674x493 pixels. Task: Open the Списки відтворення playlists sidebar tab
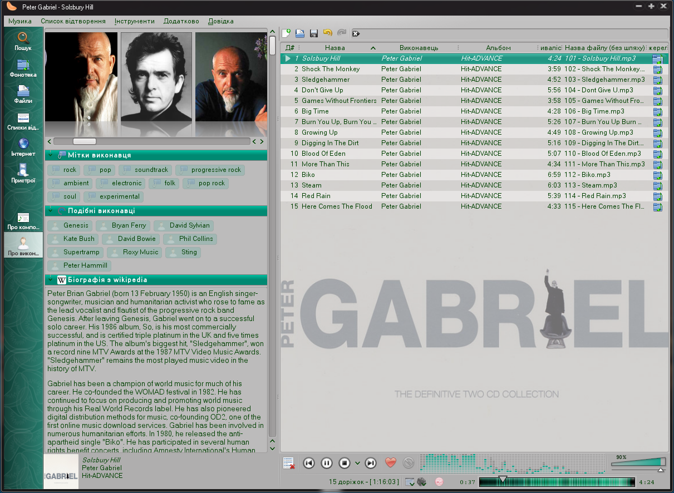23,122
